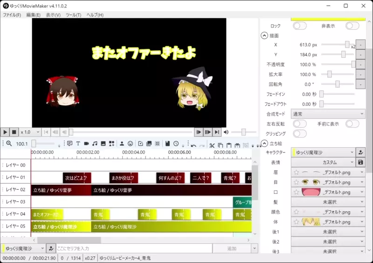Collapse the 描画 section

(264, 35)
